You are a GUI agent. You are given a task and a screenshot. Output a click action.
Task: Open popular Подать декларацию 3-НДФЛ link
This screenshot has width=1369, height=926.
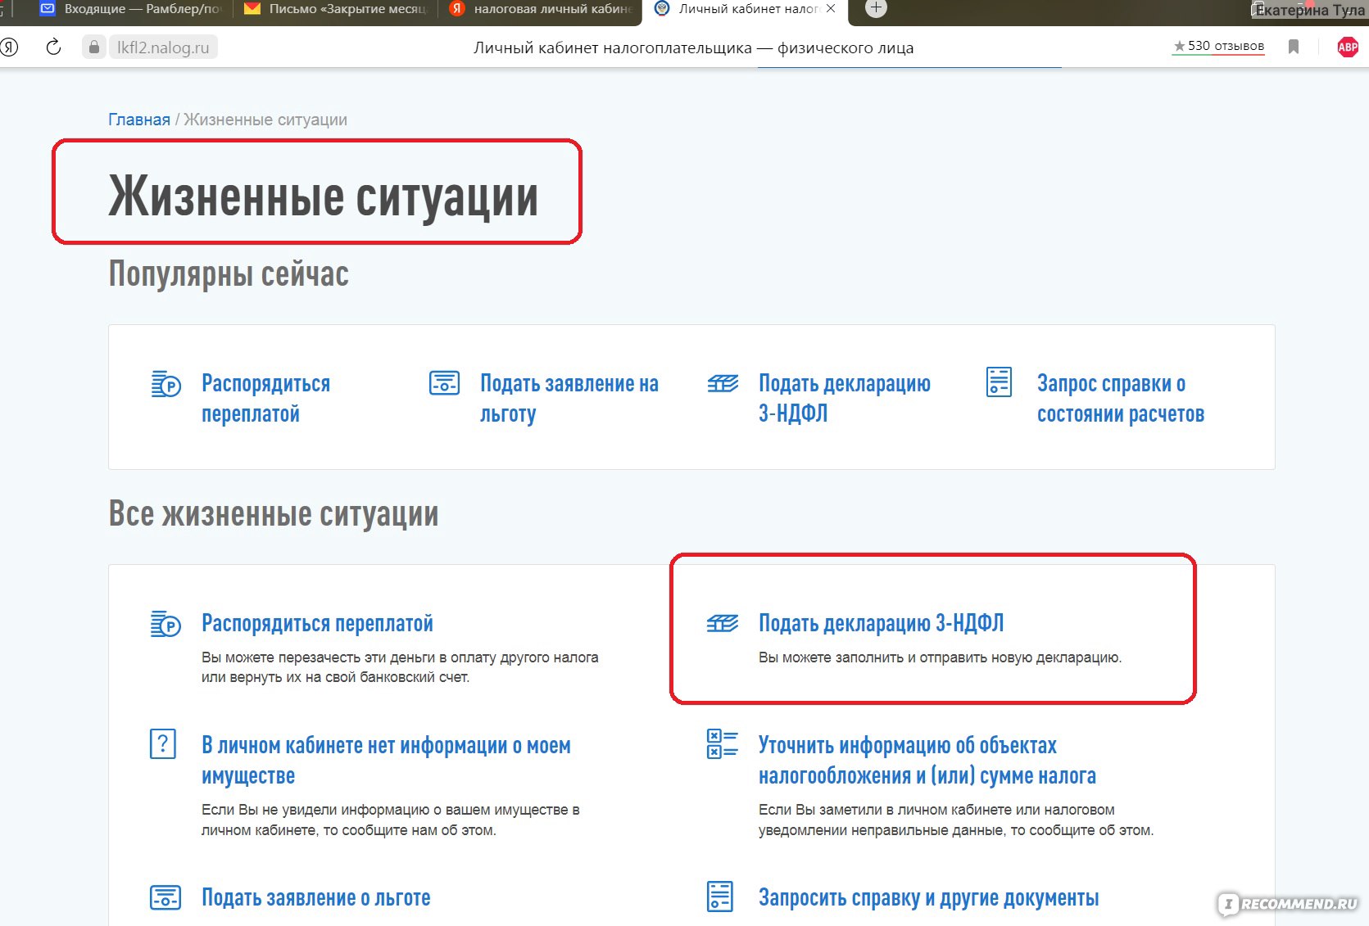(845, 398)
